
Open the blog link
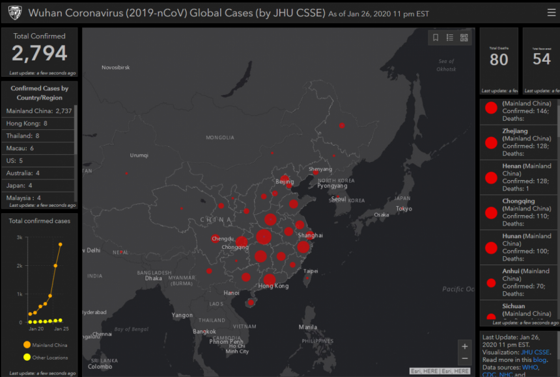(x=539, y=360)
